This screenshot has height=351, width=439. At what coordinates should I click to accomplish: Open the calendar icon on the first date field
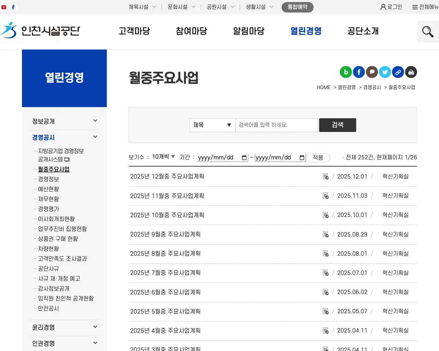tap(244, 157)
